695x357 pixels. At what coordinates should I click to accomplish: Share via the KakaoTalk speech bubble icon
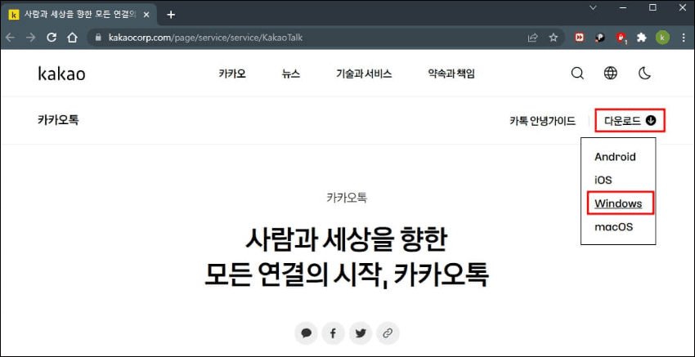(306, 333)
